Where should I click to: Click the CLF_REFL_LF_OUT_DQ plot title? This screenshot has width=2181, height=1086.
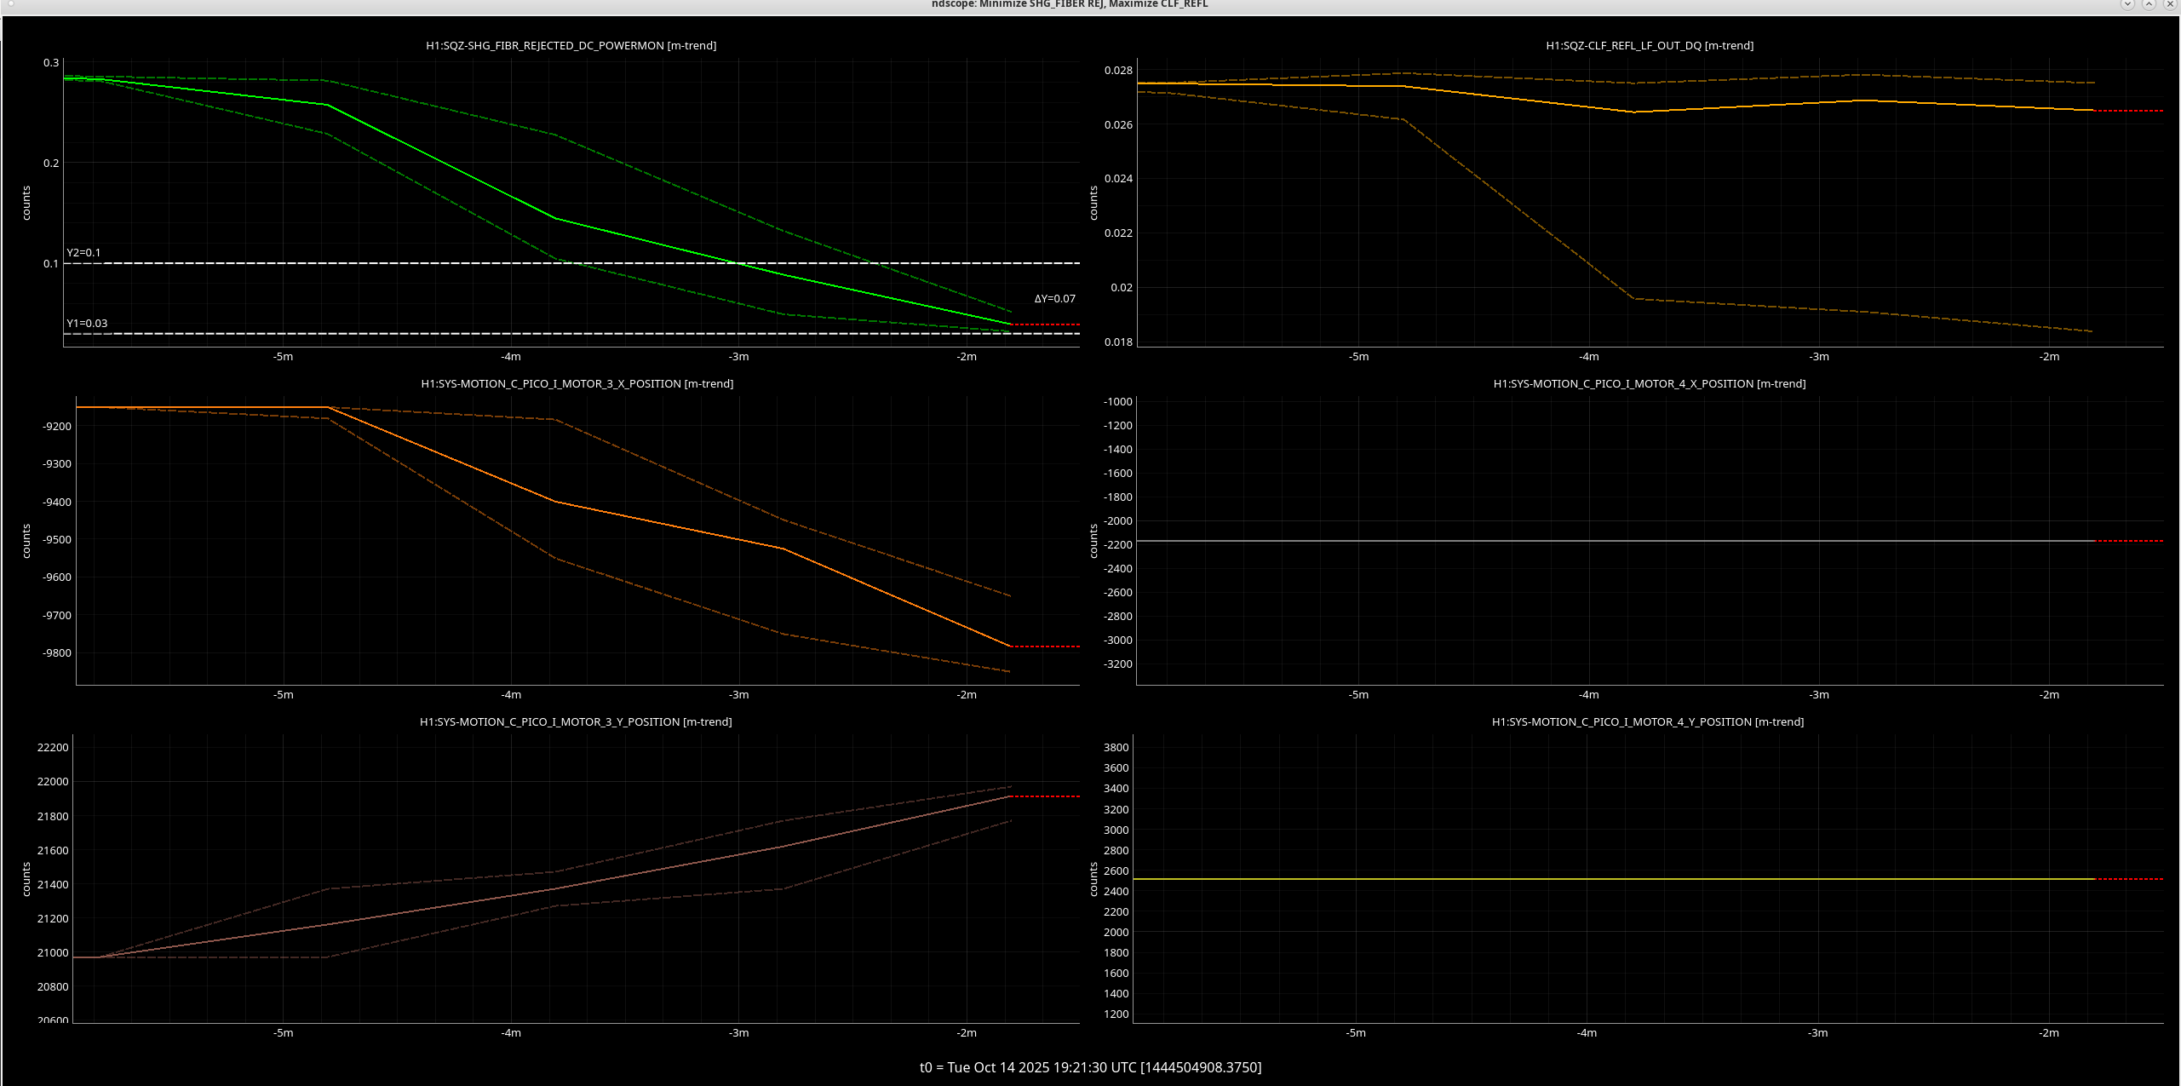1649,46
